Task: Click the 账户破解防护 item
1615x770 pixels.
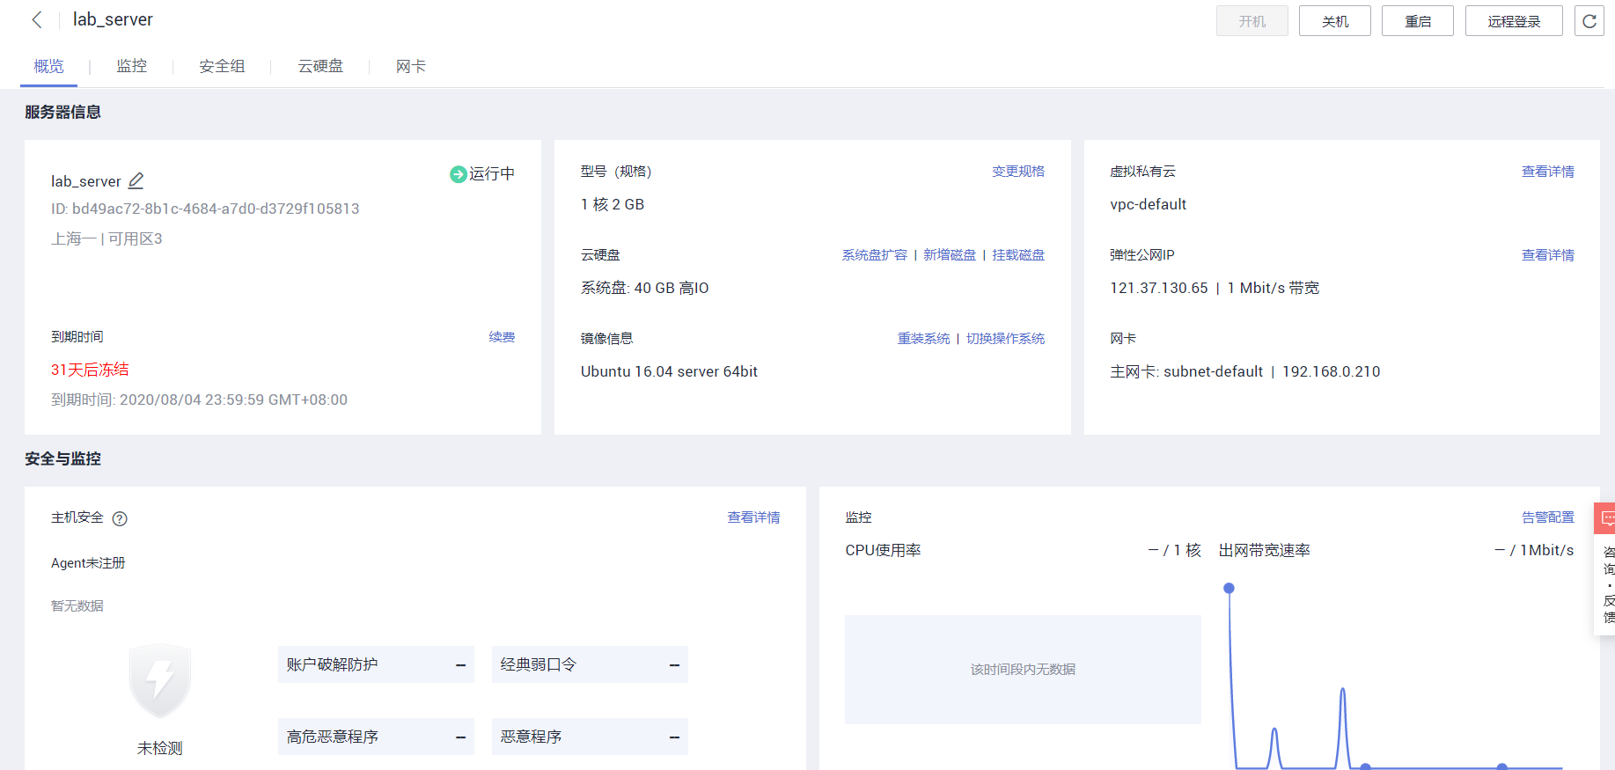Action: [376, 664]
